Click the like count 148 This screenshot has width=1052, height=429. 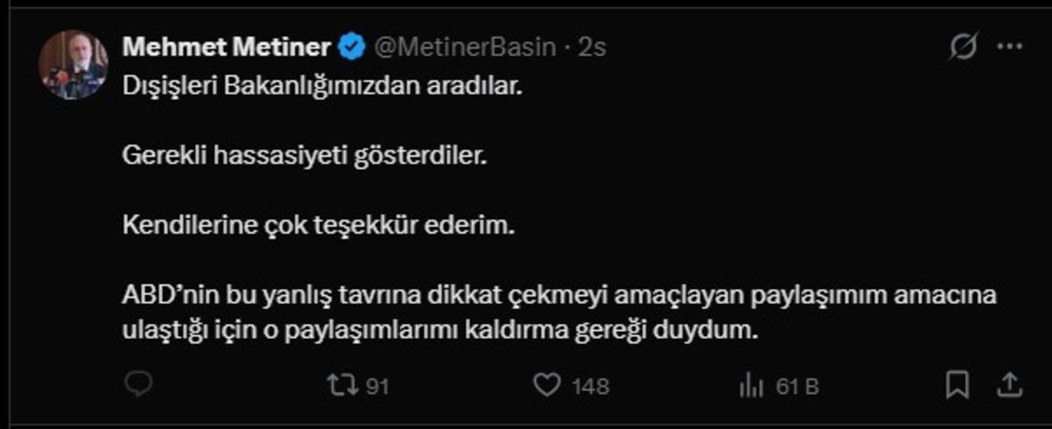[x=589, y=385]
